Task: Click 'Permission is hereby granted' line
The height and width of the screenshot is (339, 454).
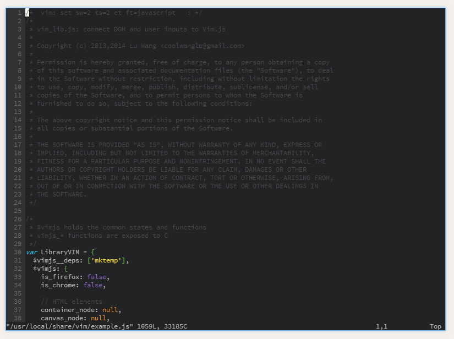Action: (x=179, y=62)
